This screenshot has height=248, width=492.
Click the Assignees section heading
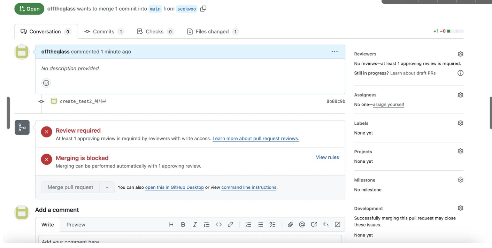pyautogui.click(x=365, y=95)
